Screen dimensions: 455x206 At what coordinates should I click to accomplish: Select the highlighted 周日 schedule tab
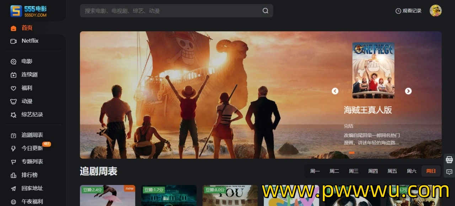(x=431, y=171)
